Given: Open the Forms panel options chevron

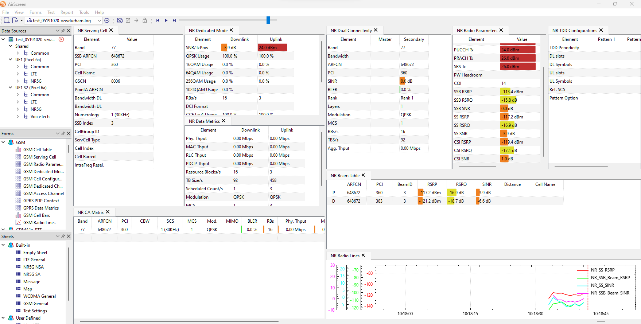Looking at the screenshot, I should pos(57,133).
